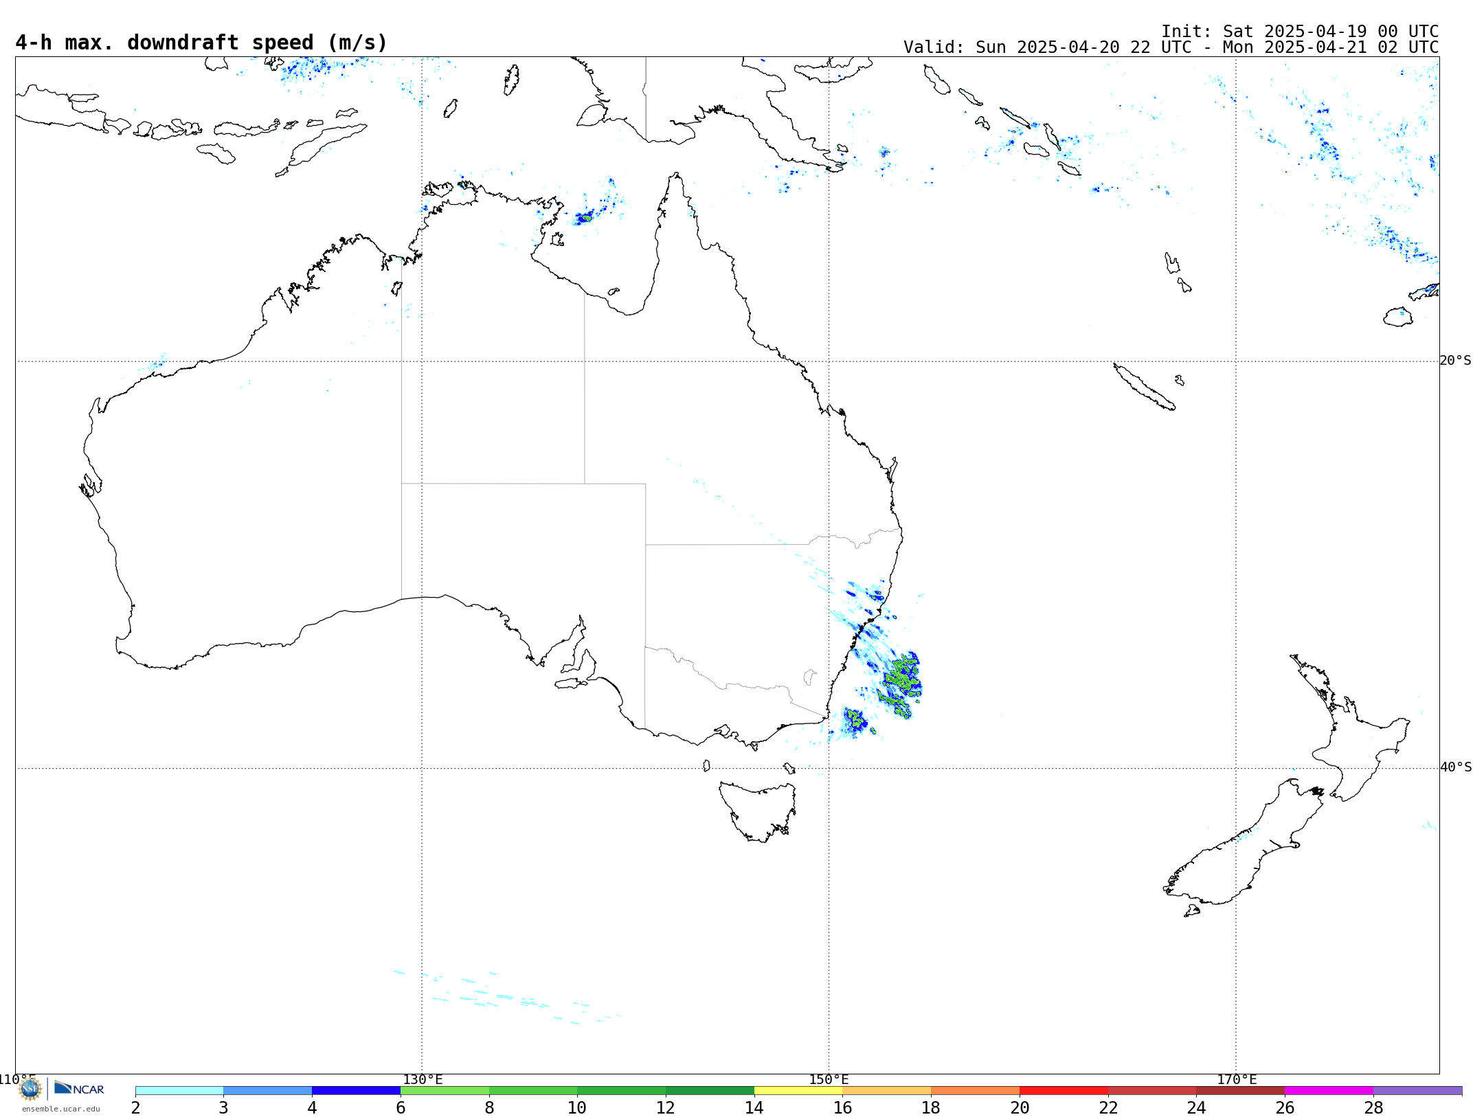Click the 'Init: Sat 2025-04-19 00 UTC' text
Image resolution: width=1484 pixels, height=1117 pixels.
[x=1300, y=32]
